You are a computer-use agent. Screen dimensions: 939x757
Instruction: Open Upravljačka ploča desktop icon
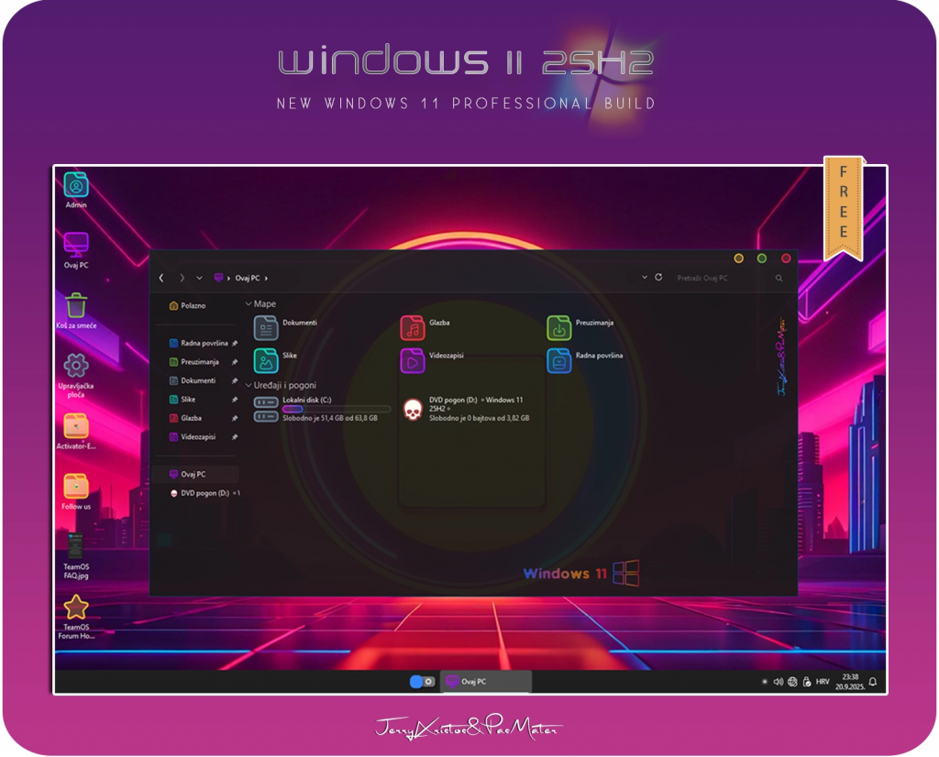pos(76,365)
